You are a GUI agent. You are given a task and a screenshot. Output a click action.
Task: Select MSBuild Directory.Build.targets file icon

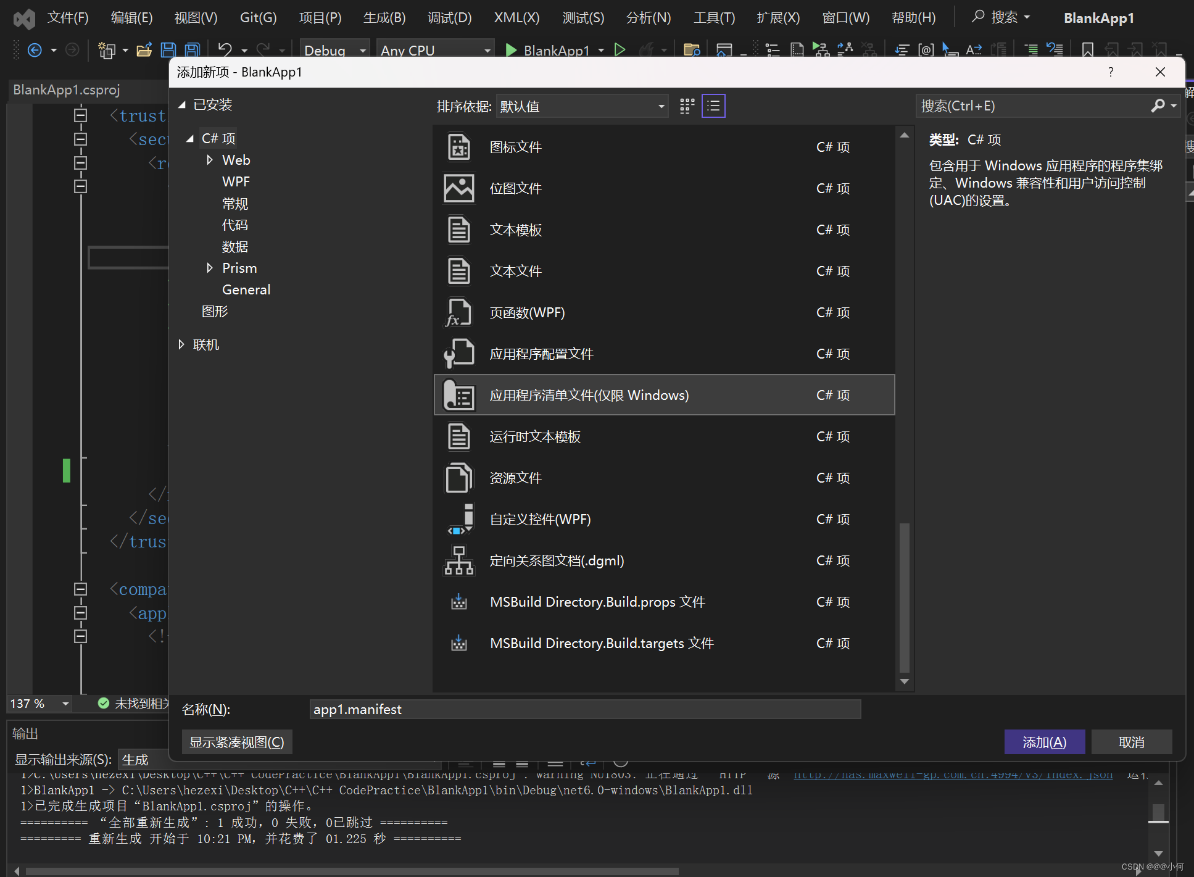459,643
